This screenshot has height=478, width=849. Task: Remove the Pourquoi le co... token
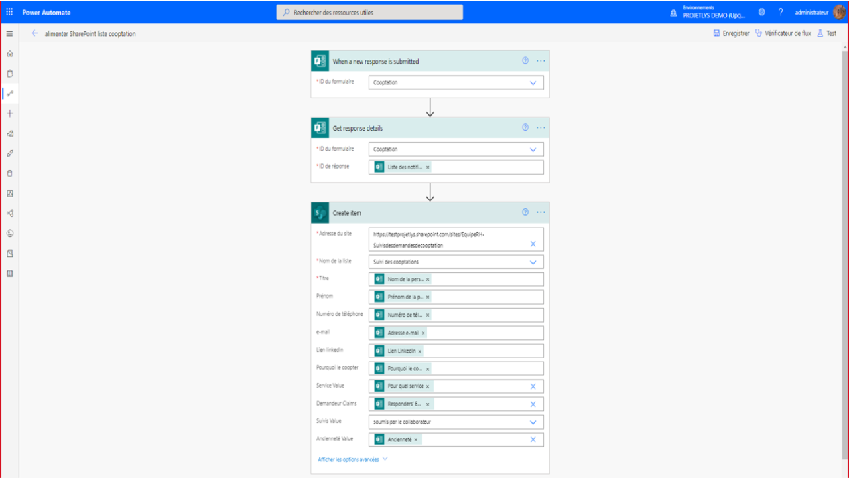tap(428, 368)
